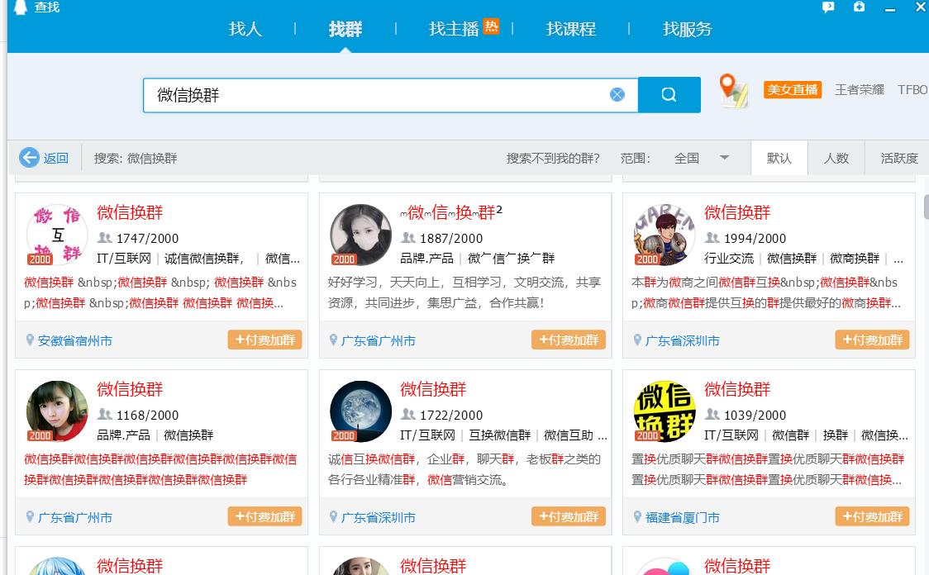Open the 找服务 tab
929x575 pixels.
(688, 29)
